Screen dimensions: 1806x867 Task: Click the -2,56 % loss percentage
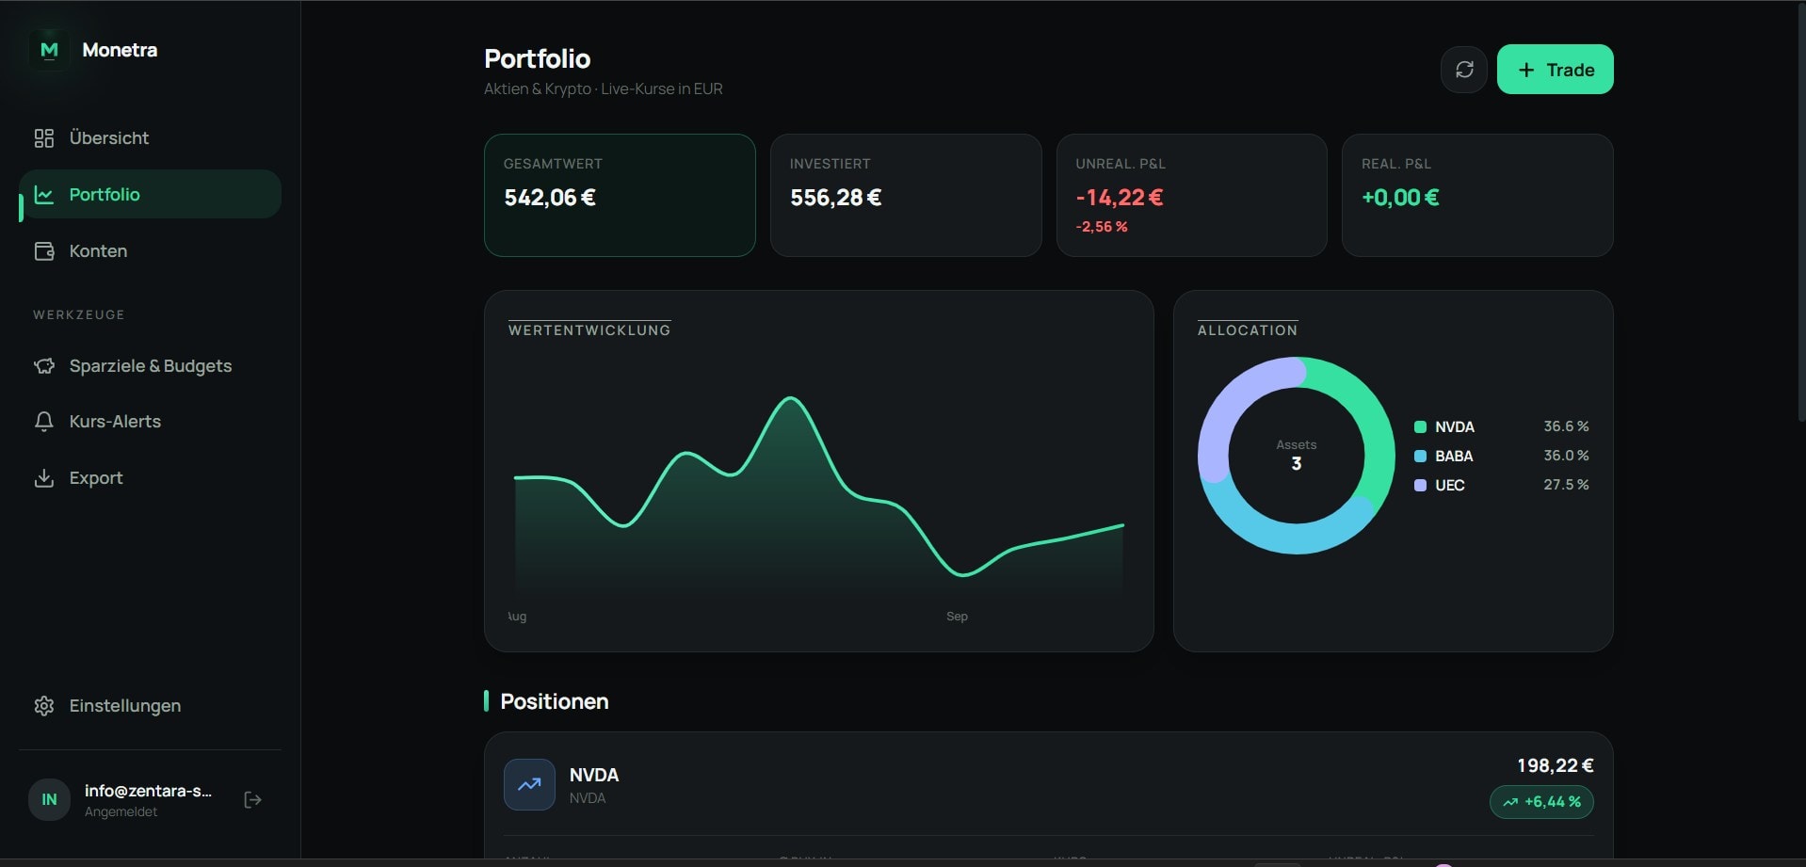[x=1102, y=227]
